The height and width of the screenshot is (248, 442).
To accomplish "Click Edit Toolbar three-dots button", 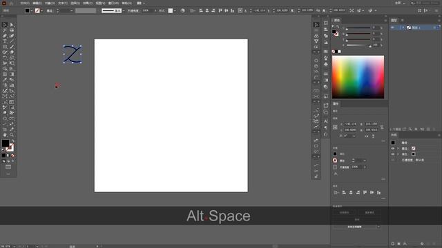I will (x=8, y=174).
